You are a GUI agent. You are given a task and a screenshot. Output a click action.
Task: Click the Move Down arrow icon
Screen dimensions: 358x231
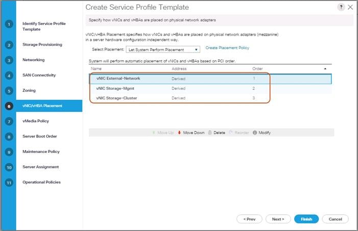[180, 133]
